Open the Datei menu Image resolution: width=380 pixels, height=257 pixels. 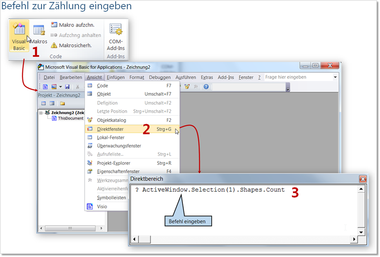(49, 77)
